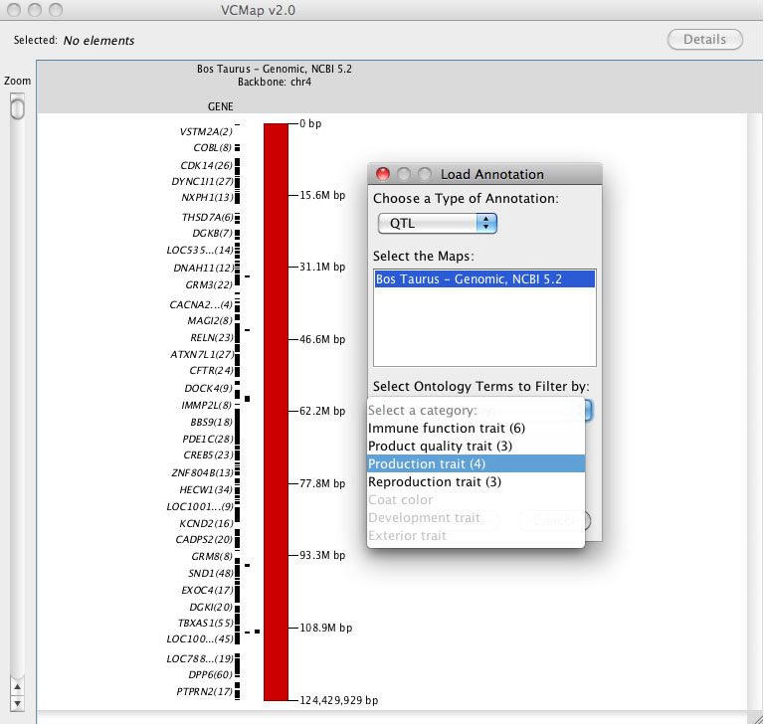The width and height of the screenshot is (764, 724).
Task: Click the GENE column header
Action: pyautogui.click(x=220, y=106)
